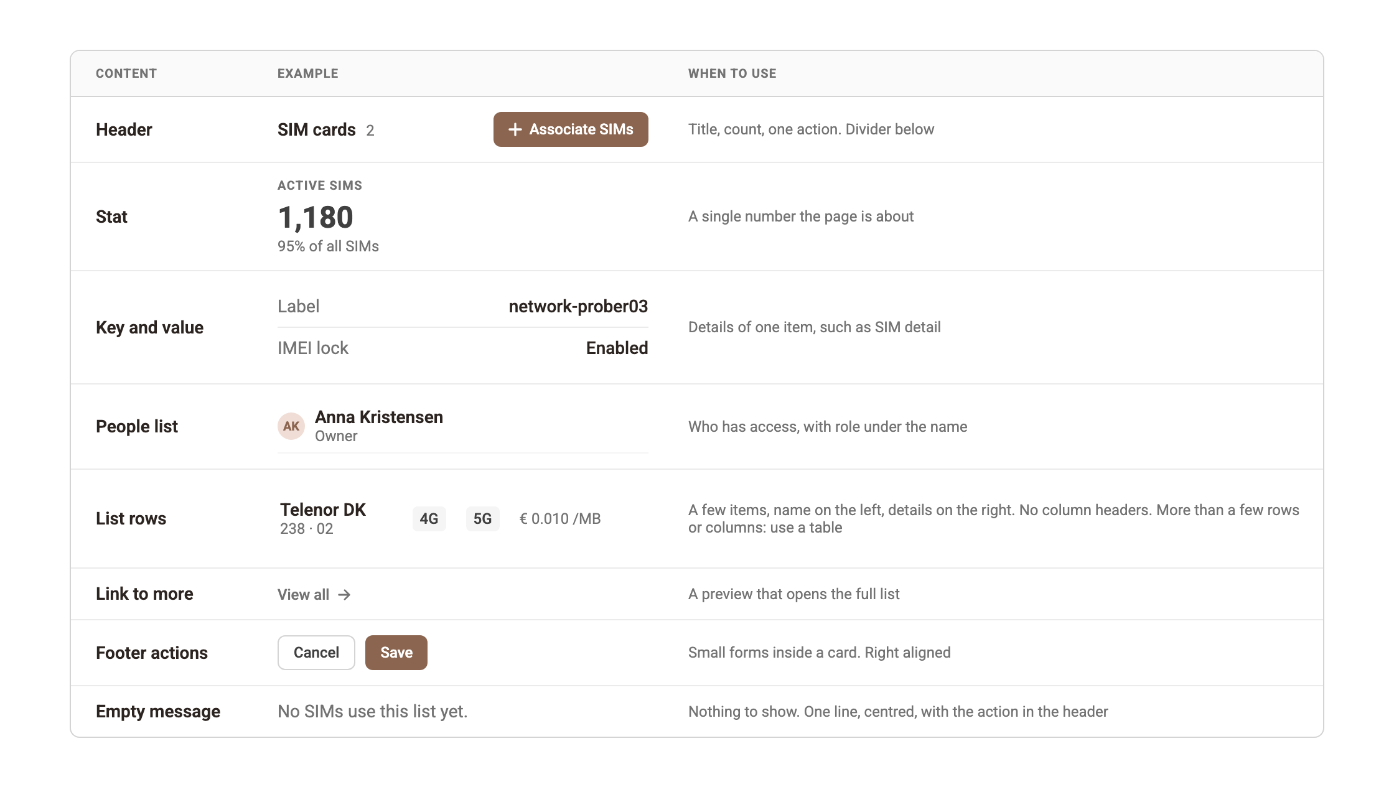Click the WHEN TO USE column header
Viewport: 1394px width, 797px height.
732,73
